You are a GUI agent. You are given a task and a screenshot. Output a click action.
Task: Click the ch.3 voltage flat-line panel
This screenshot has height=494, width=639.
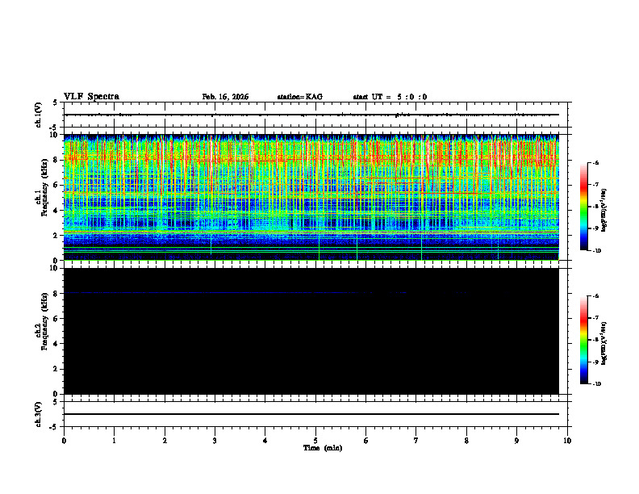(315, 414)
